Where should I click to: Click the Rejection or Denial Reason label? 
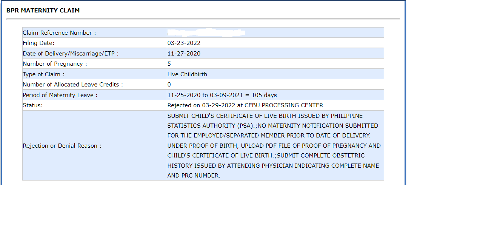pyautogui.click(x=56, y=145)
